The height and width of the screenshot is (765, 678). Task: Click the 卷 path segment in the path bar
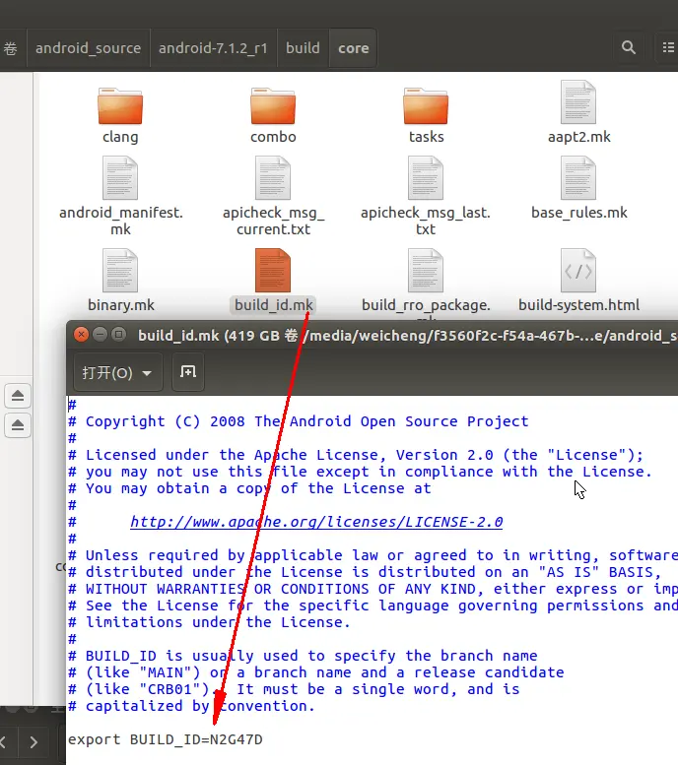[x=11, y=48]
